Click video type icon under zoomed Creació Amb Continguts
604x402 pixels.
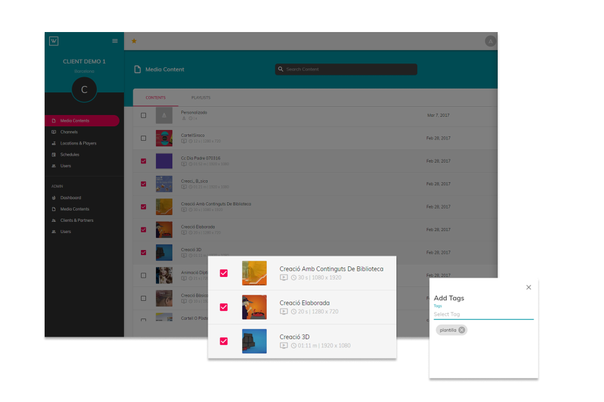[x=284, y=278]
